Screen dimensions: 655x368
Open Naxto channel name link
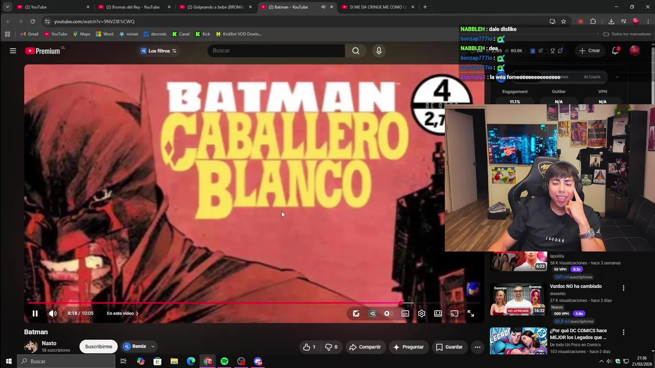pyautogui.click(x=49, y=343)
